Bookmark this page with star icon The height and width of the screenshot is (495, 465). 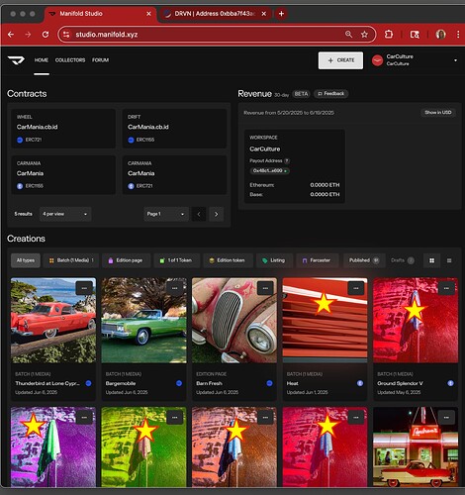tap(364, 35)
